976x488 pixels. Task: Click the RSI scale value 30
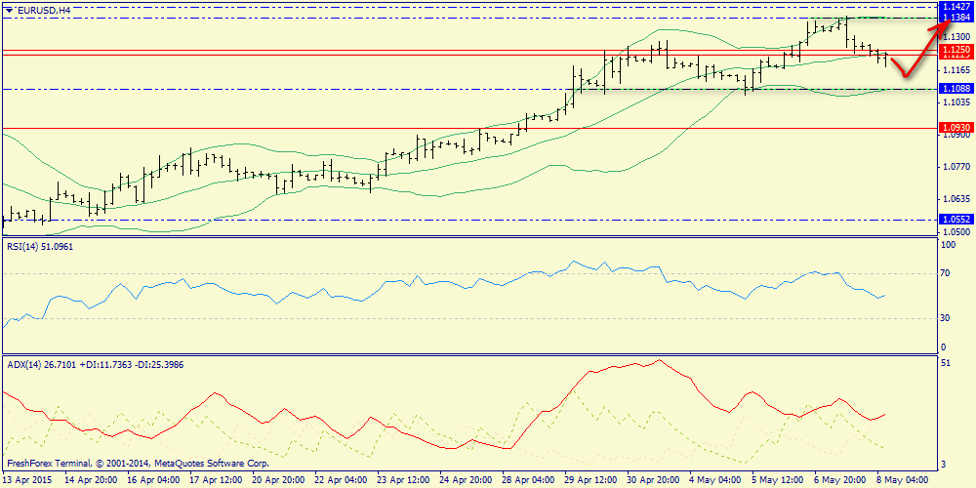[x=944, y=318]
